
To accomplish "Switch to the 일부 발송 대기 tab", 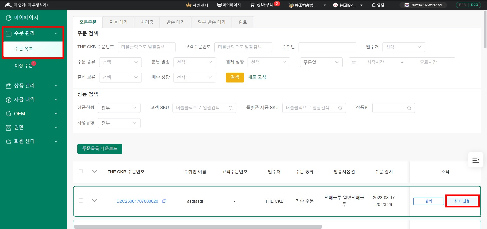I will click(212, 22).
